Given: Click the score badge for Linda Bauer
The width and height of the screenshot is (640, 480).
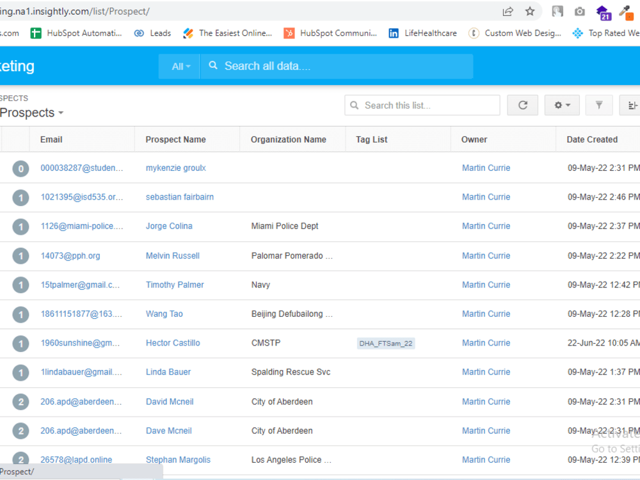Looking at the screenshot, I should tap(21, 372).
